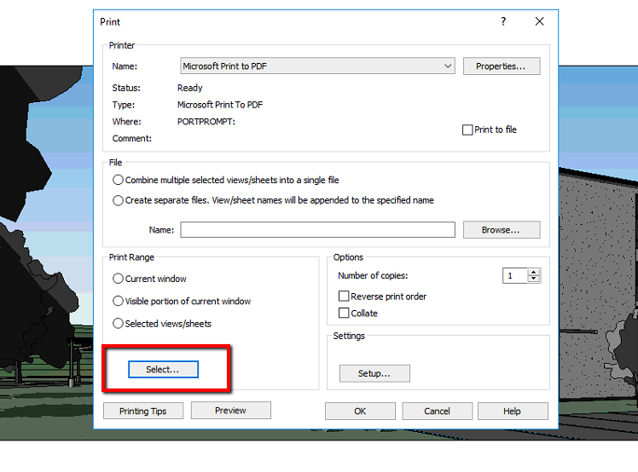638x472 pixels.
Task: Click the question mark help icon
Action: click(503, 21)
